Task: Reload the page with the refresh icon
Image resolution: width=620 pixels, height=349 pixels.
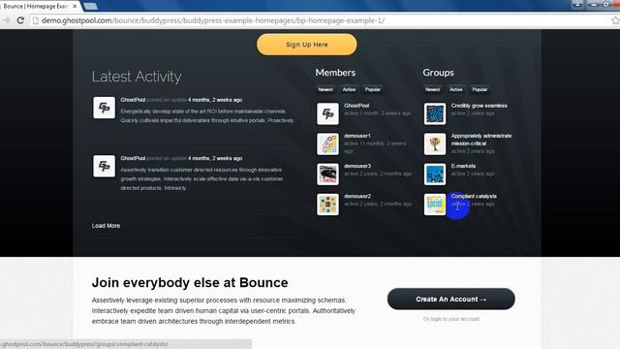Action: click(20, 20)
